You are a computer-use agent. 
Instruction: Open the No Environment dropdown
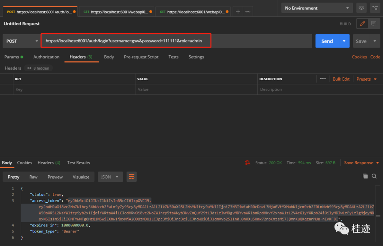(317, 8)
